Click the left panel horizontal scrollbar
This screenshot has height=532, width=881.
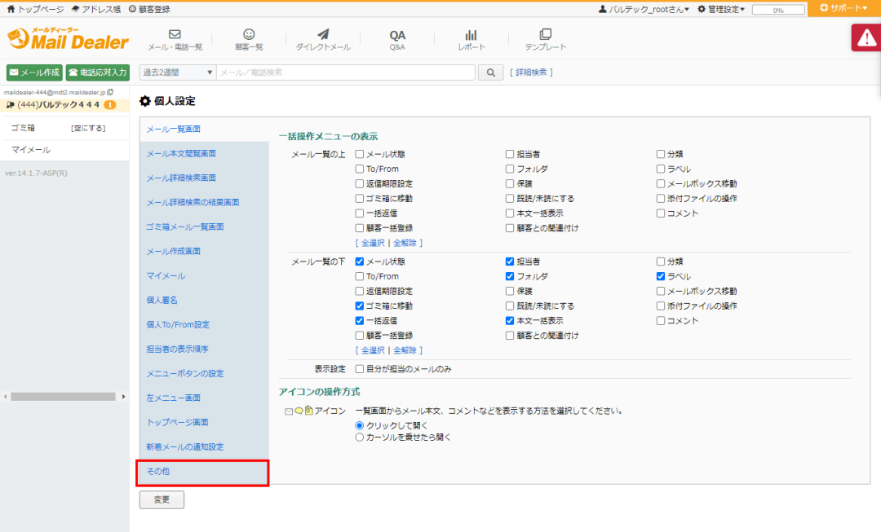(x=64, y=397)
